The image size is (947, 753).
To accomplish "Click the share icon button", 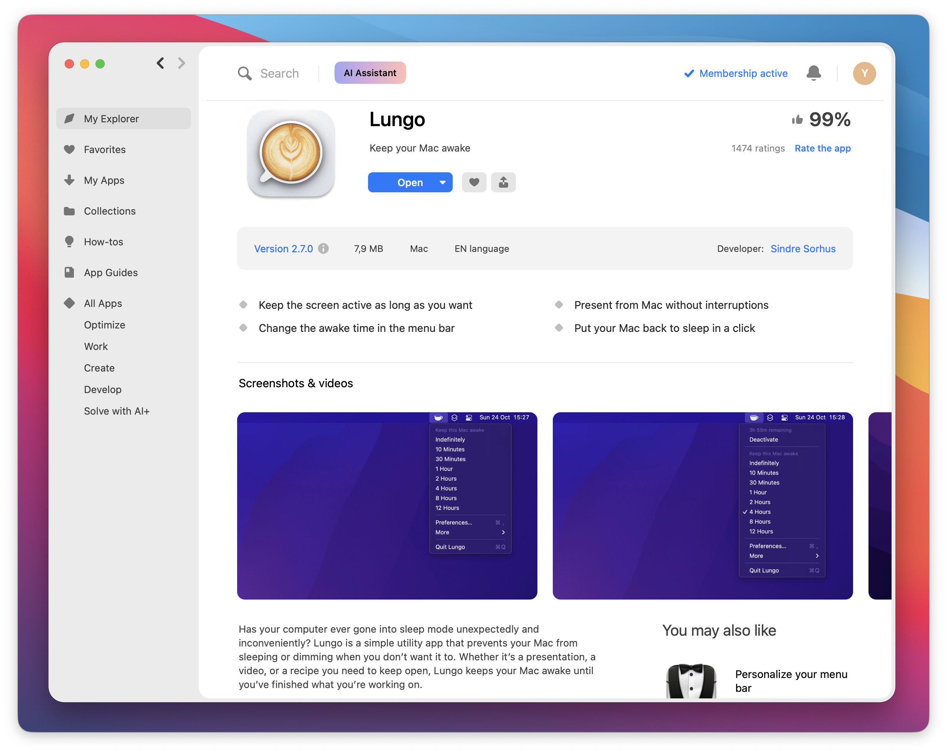I will coord(504,182).
